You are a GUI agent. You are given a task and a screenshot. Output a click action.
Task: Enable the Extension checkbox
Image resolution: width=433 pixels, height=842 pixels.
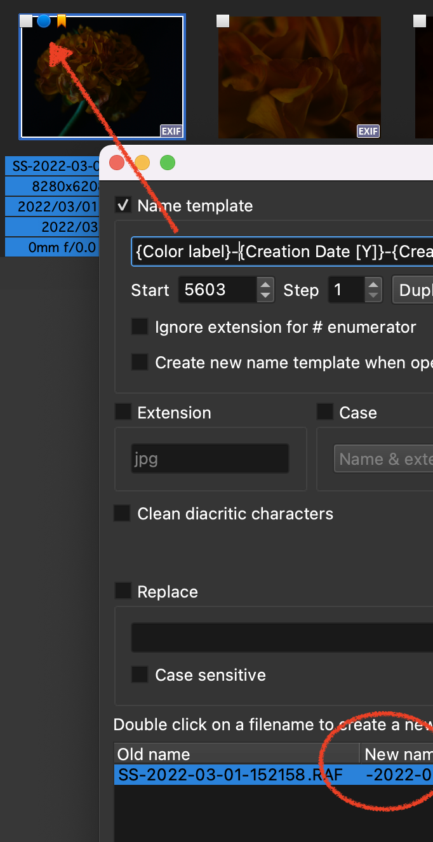tap(123, 412)
